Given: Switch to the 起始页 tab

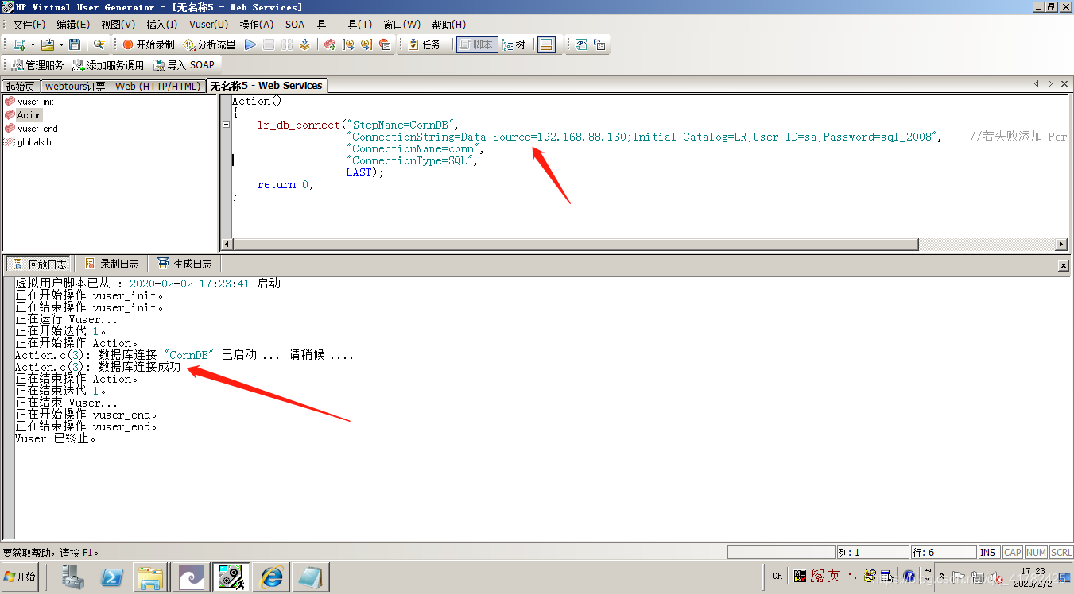Looking at the screenshot, I should tap(21, 86).
